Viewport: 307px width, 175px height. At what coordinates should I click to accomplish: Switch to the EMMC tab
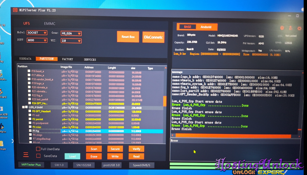click(x=49, y=24)
